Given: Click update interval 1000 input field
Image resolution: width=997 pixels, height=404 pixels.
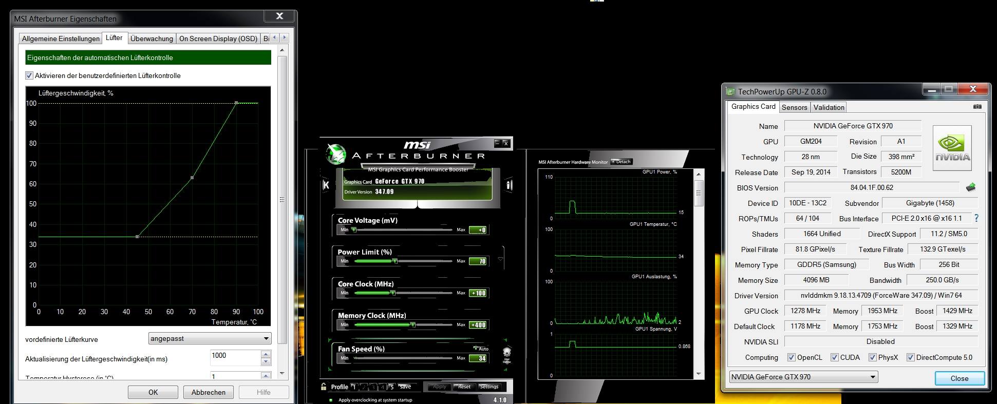Looking at the screenshot, I should (x=236, y=357).
